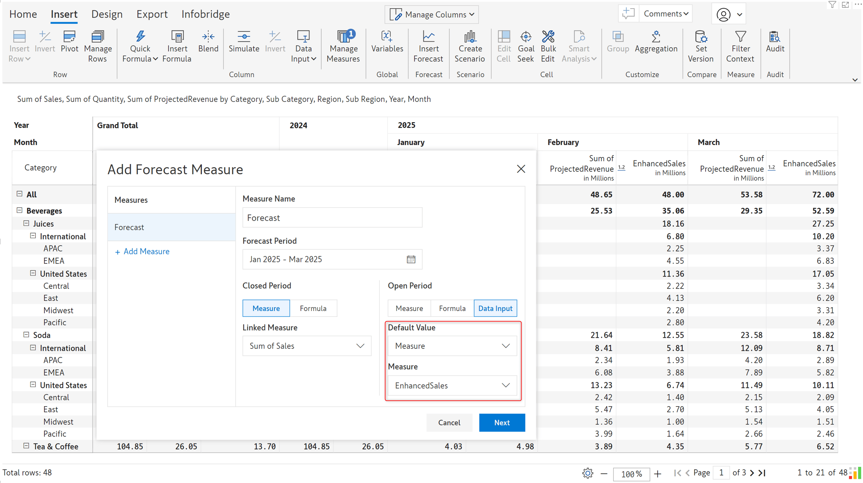The height and width of the screenshot is (483, 863).
Task: Collapse the Beverages row
Action: [x=19, y=210]
